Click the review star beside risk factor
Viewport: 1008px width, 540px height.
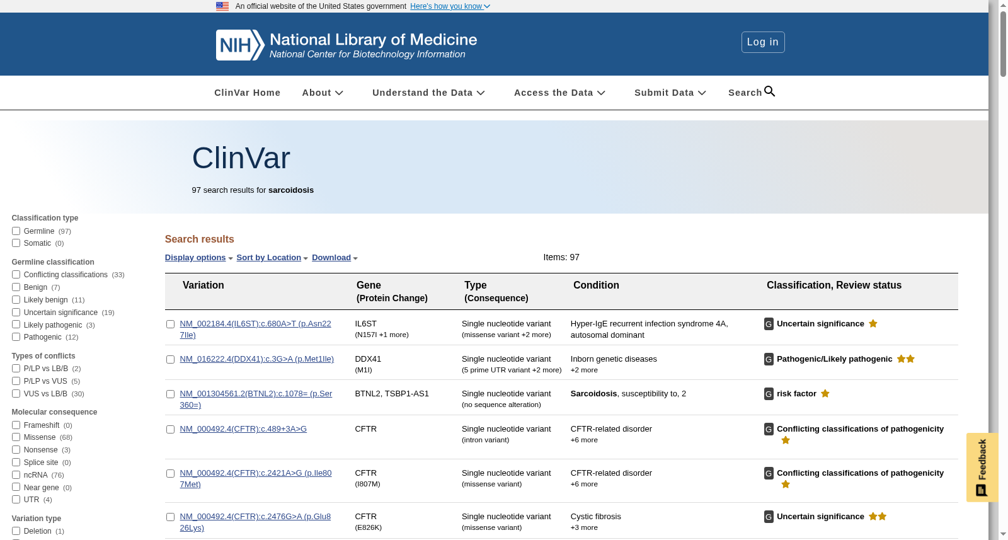(x=825, y=393)
